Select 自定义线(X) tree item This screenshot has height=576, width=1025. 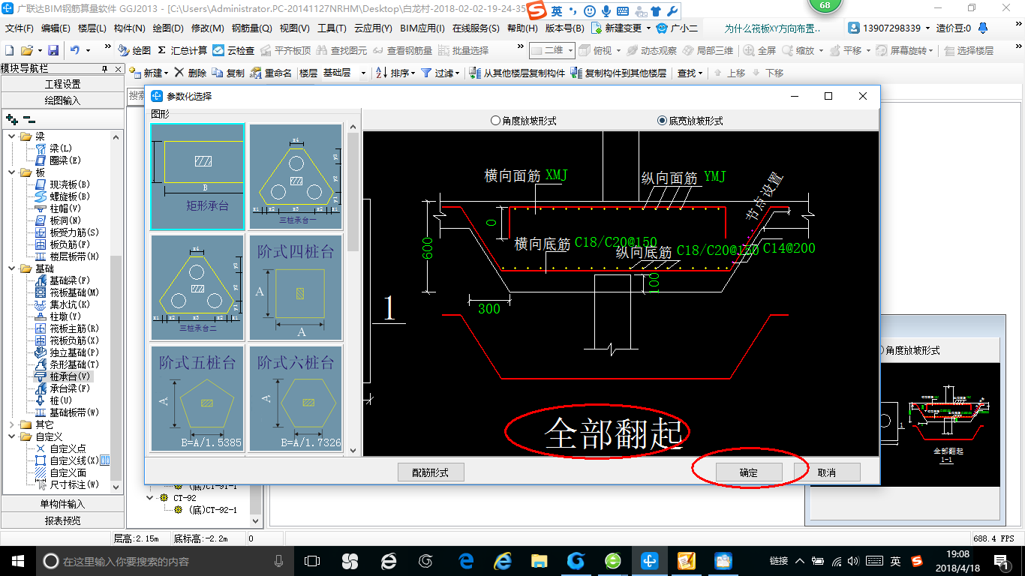tap(68, 460)
